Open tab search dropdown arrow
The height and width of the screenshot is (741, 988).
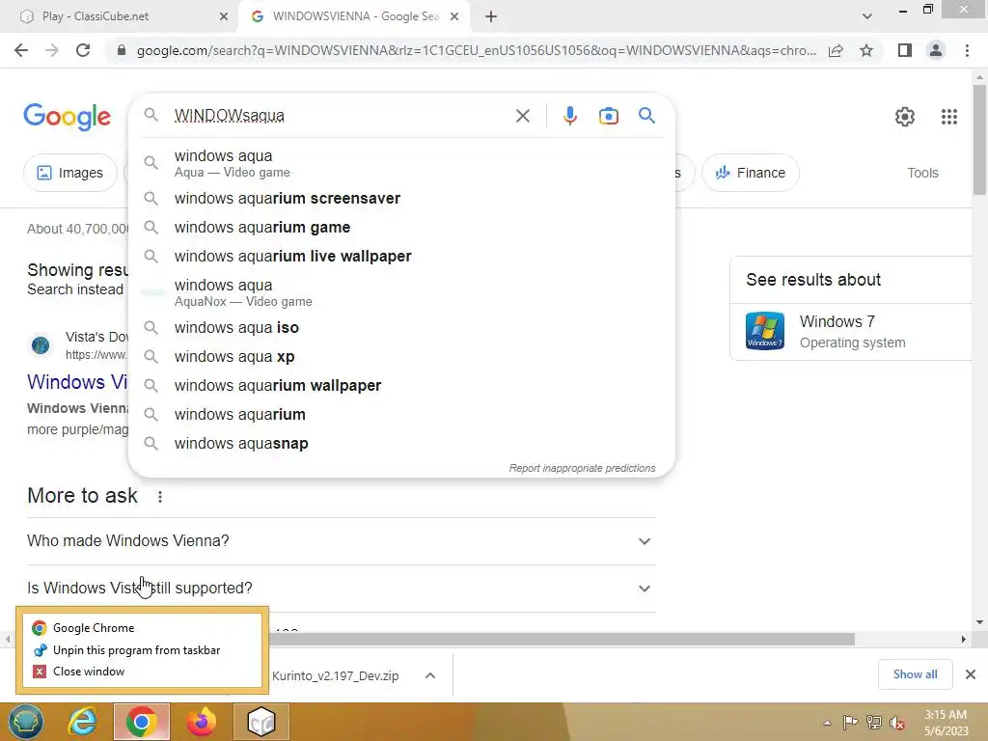click(x=867, y=16)
